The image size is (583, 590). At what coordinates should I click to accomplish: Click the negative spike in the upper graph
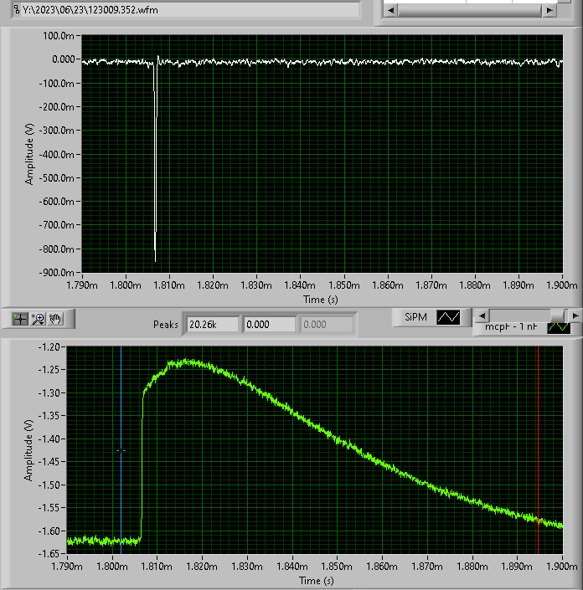(x=155, y=167)
